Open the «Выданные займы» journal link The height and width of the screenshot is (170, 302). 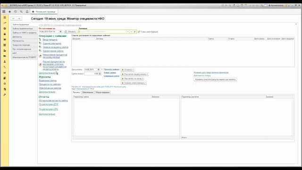(x=48, y=81)
